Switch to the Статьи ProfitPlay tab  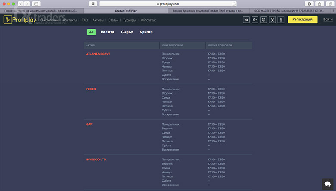[126, 11]
